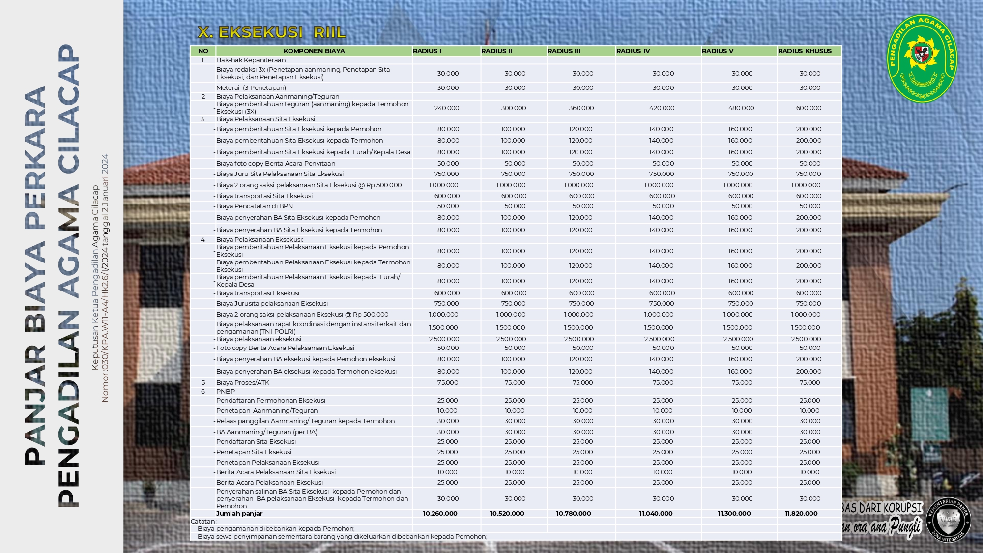The width and height of the screenshot is (983, 553).
Task: Click the RADIUS V column header
Action: click(739, 51)
